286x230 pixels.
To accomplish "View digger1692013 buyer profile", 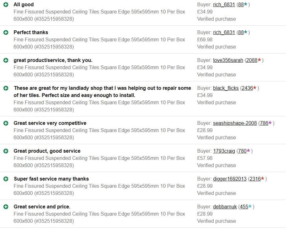I will tap(230, 179).
